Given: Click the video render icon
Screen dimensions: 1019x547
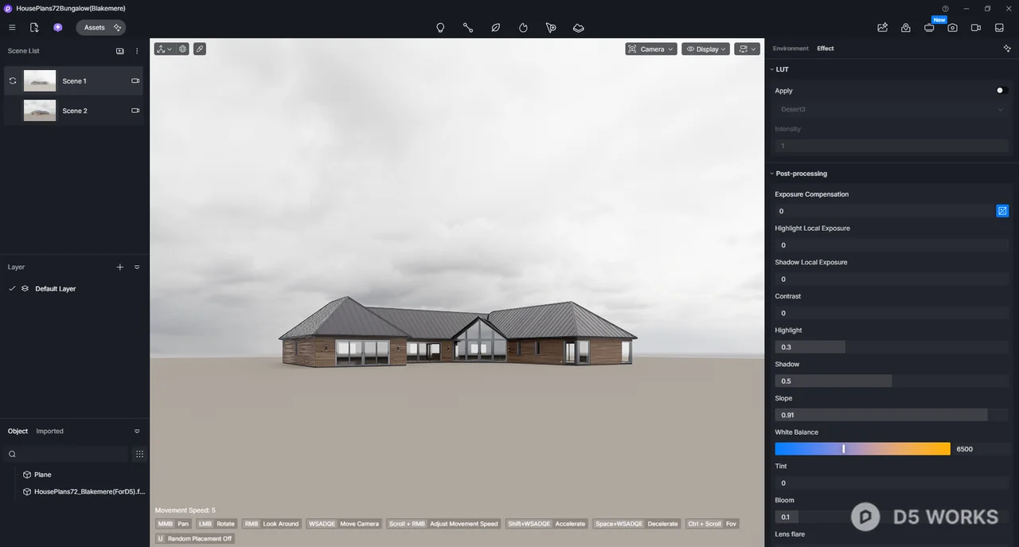Looking at the screenshot, I should [x=976, y=27].
